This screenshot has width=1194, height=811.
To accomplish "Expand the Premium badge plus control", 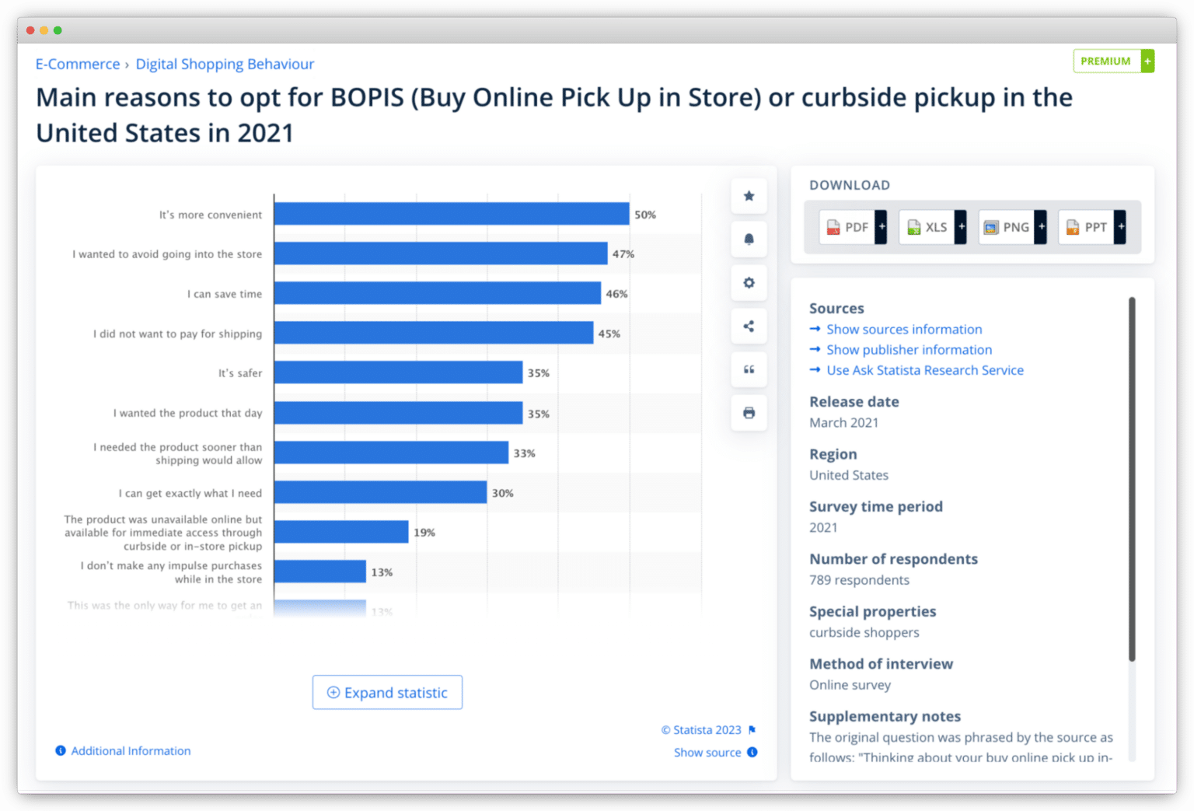I will point(1147,61).
